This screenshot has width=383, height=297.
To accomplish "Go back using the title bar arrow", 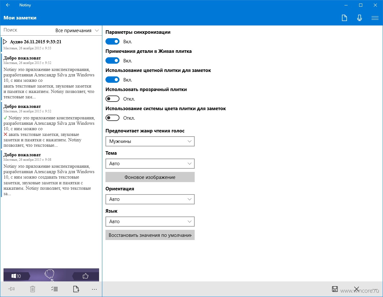I will (x=8, y=5).
